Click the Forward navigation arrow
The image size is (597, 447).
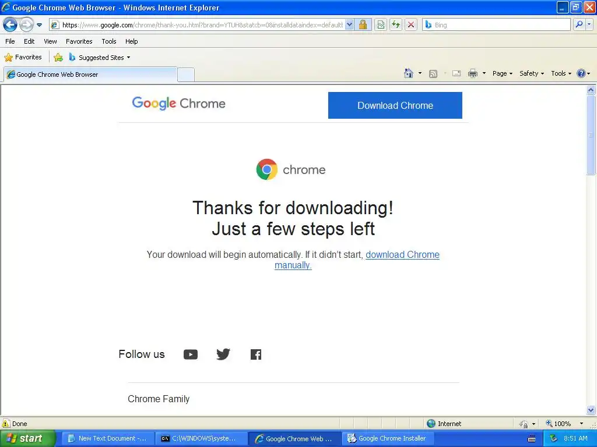[x=26, y=25]
